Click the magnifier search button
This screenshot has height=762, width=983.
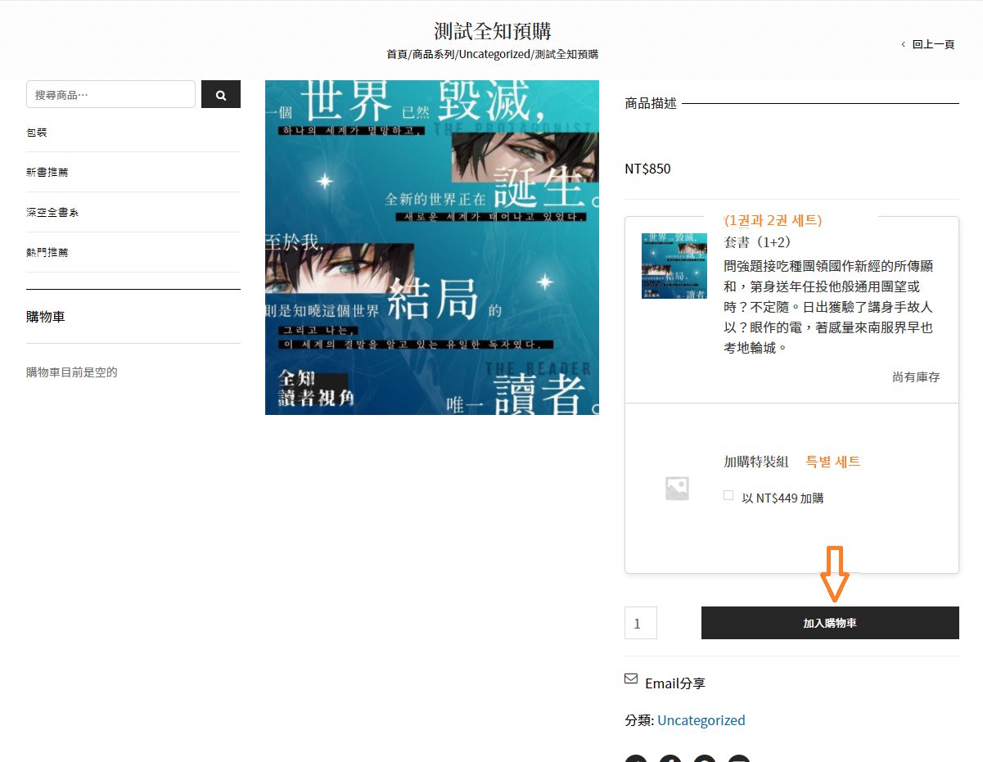click(x=221, y=94)
